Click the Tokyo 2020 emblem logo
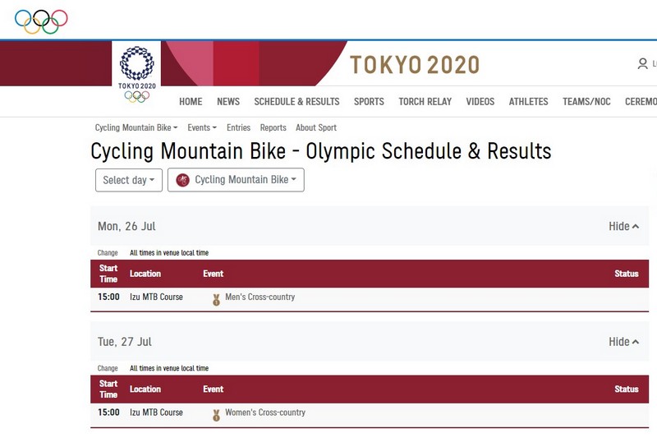This screenshot has width=657, height=438. 136,74
